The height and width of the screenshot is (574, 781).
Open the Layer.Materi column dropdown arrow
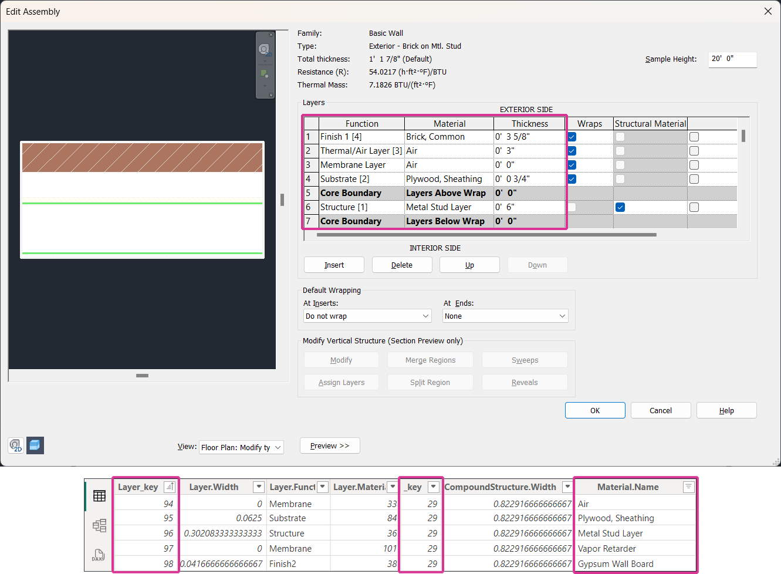tap(393, 487)
